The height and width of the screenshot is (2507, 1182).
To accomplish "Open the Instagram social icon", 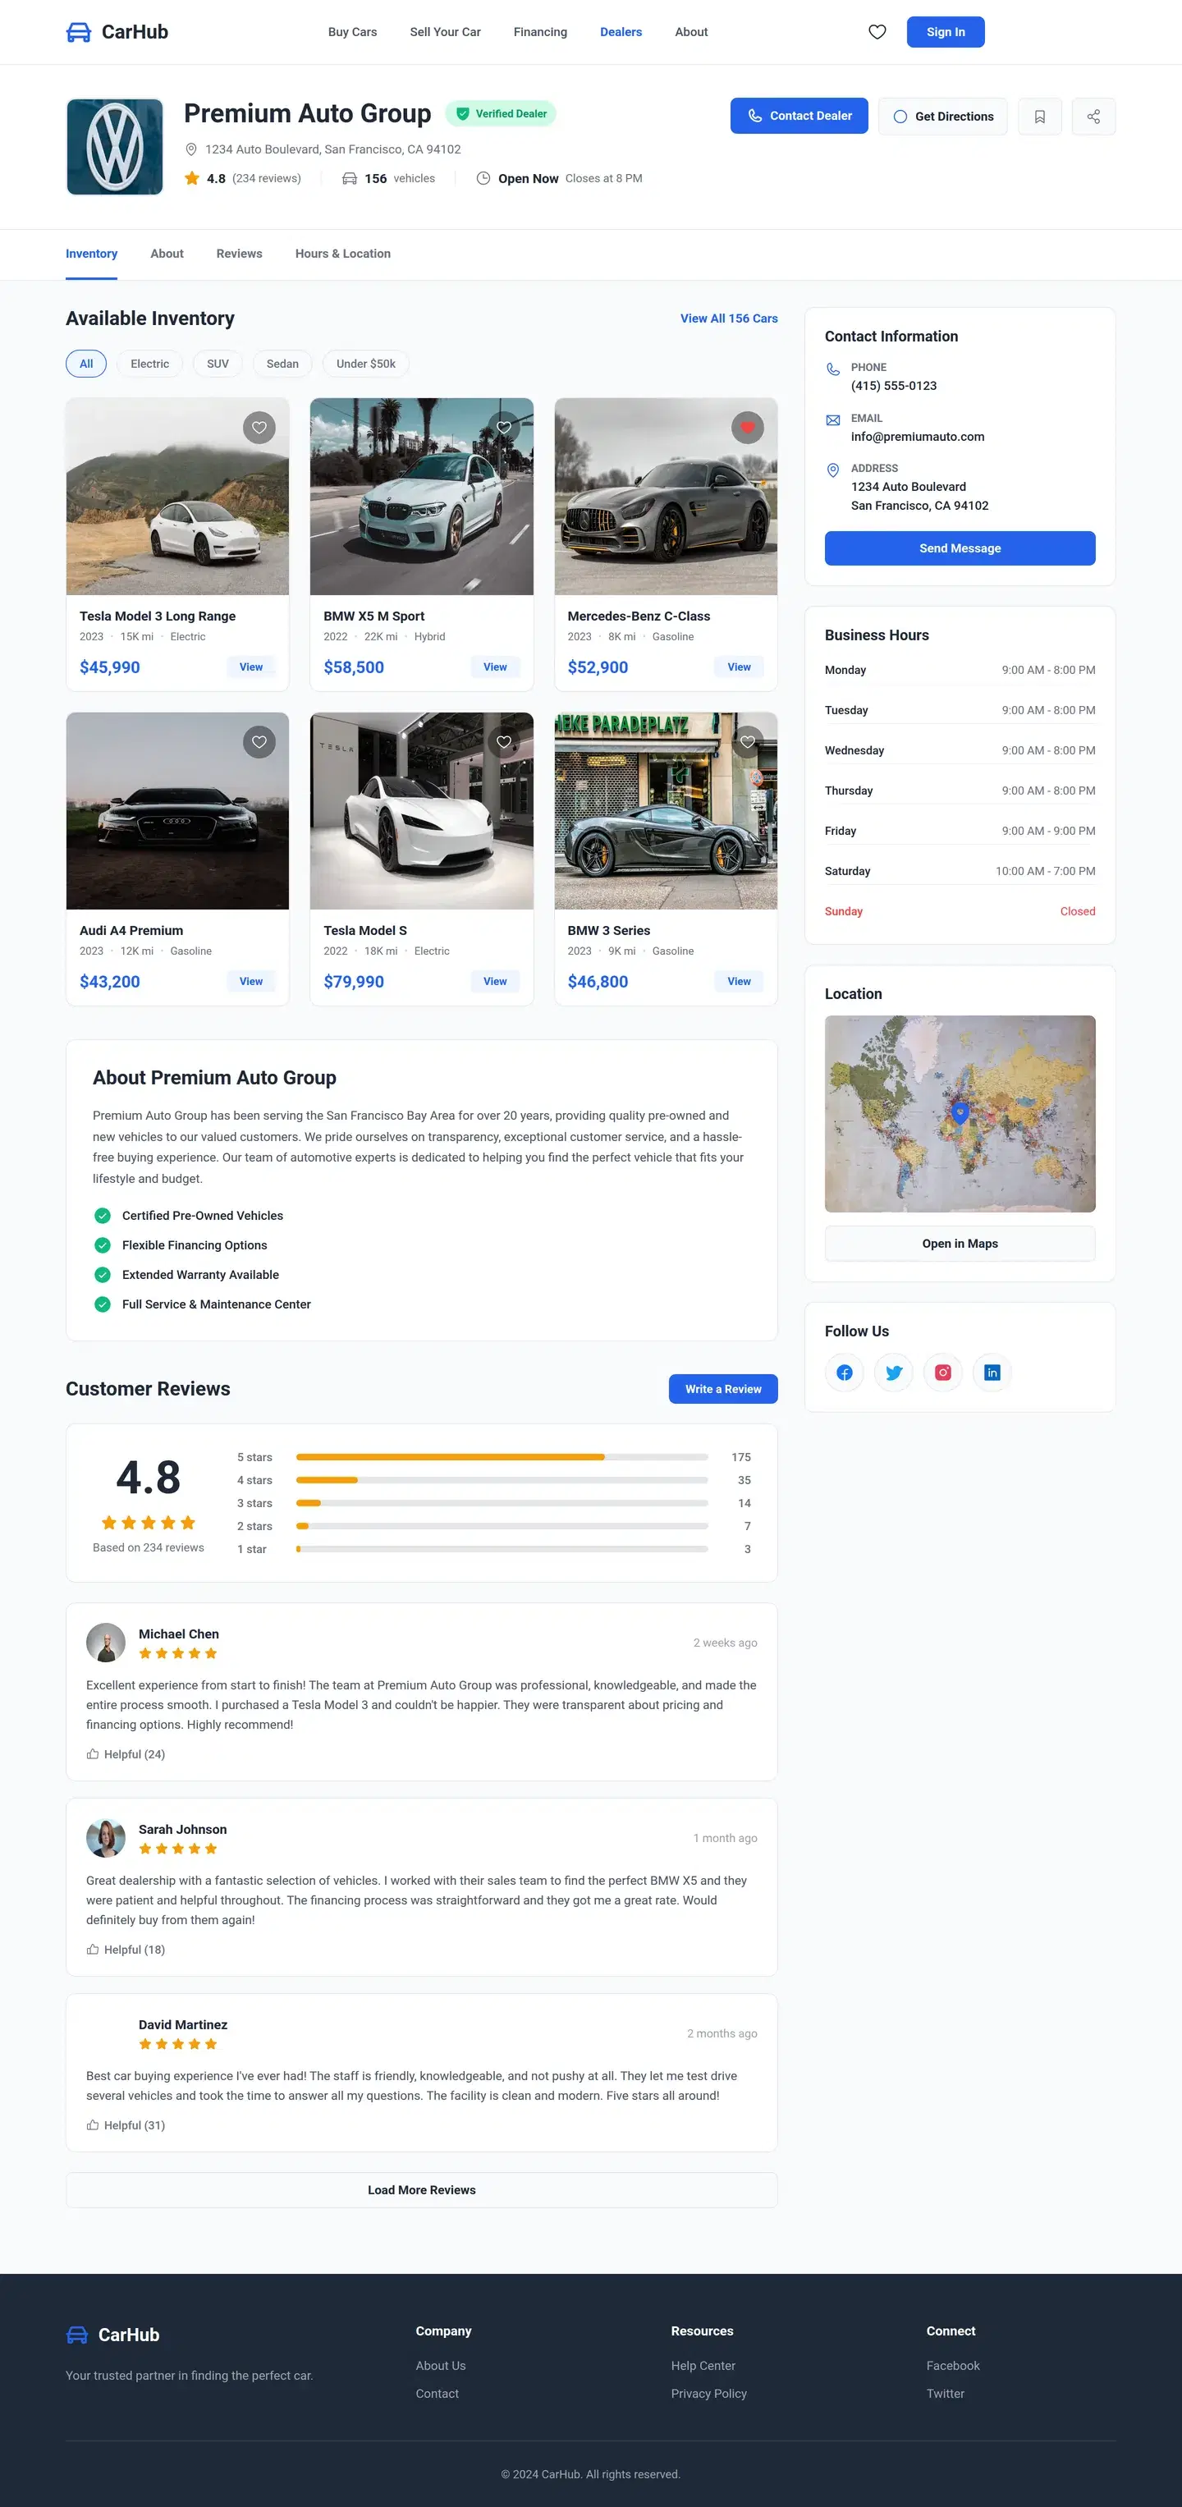I will pos(942,1373).
